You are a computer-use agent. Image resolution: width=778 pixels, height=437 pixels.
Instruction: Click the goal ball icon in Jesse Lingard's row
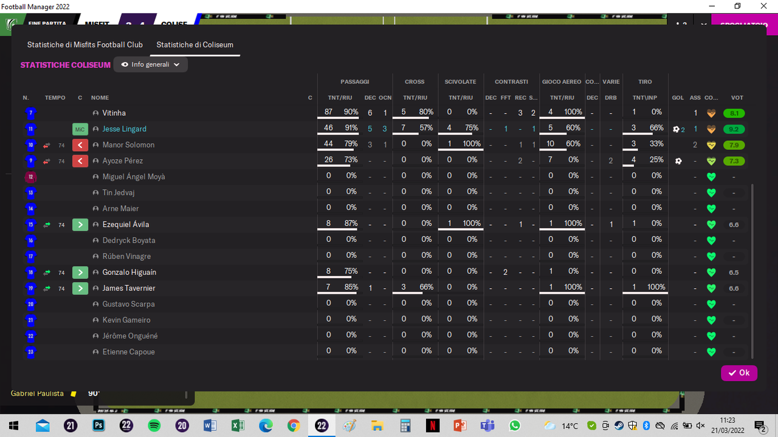(x=676, y=129)
